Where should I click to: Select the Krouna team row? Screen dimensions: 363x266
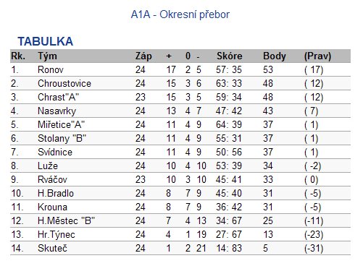tap(180, 207)
